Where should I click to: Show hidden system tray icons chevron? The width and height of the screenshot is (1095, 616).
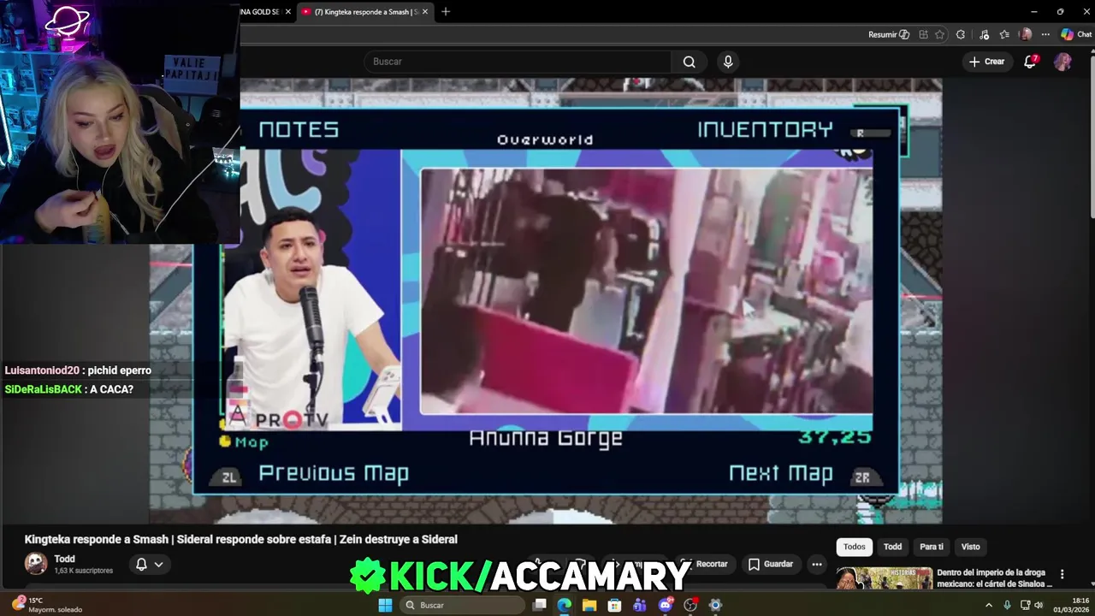988,605
